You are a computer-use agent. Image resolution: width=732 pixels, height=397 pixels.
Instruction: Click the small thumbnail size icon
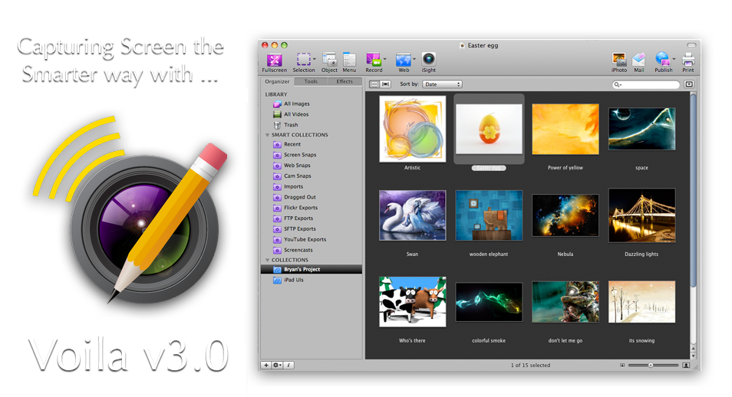tap(622, 366)
